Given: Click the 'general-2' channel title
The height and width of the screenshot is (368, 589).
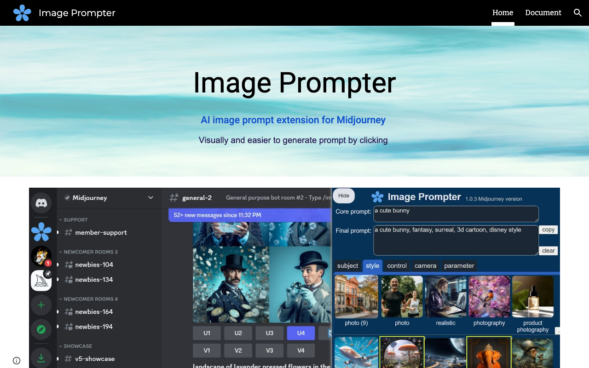Looking at the screenshot, I should point(197,198).
